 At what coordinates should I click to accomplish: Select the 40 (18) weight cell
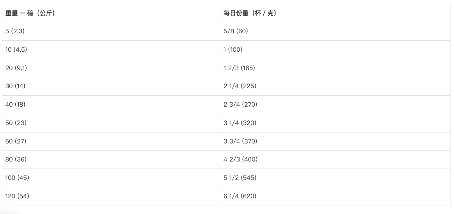(x=16, y=105)
